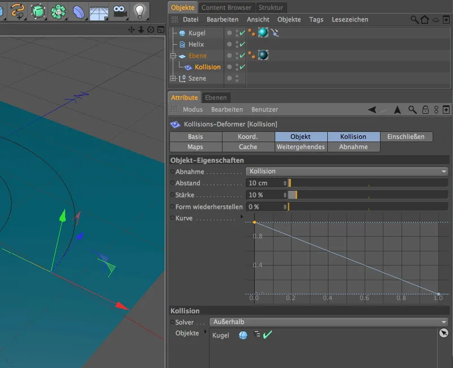Click the Stärke slider bar
Screen dimensions: 453x368
[x=367, y=195]
